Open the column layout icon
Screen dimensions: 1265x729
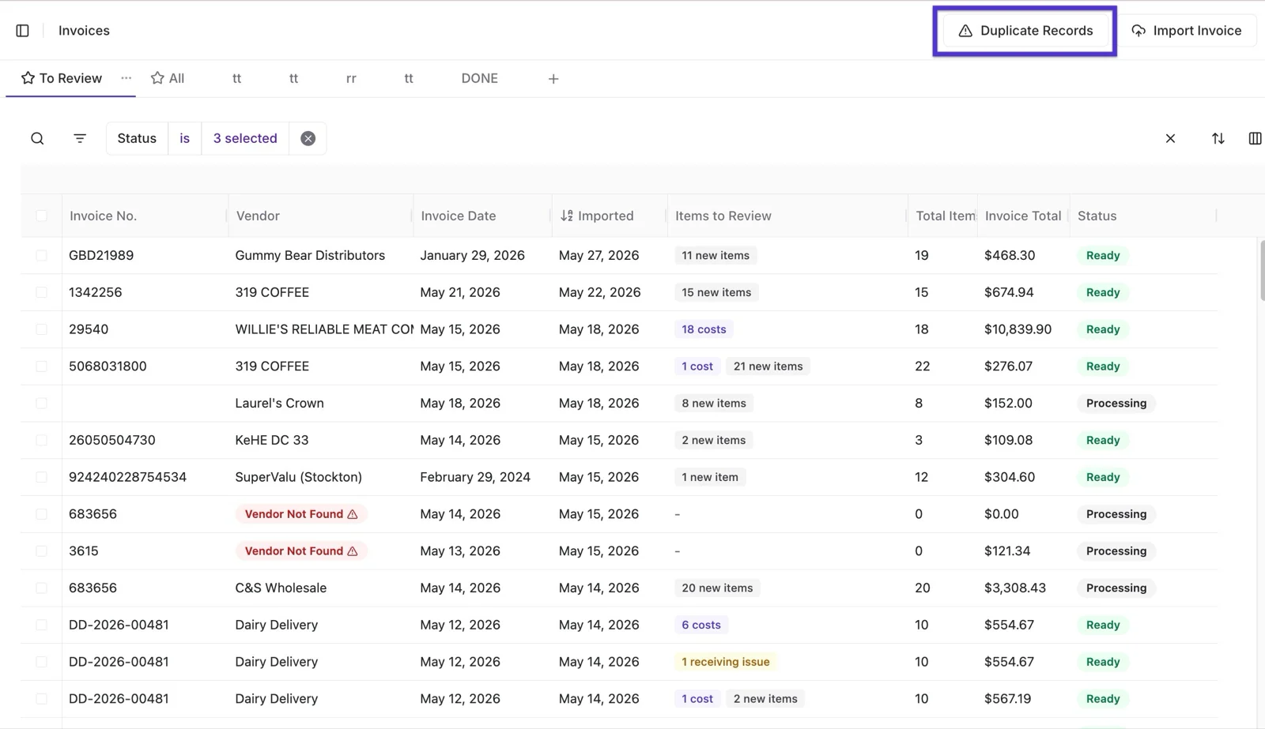(1255, 138)
